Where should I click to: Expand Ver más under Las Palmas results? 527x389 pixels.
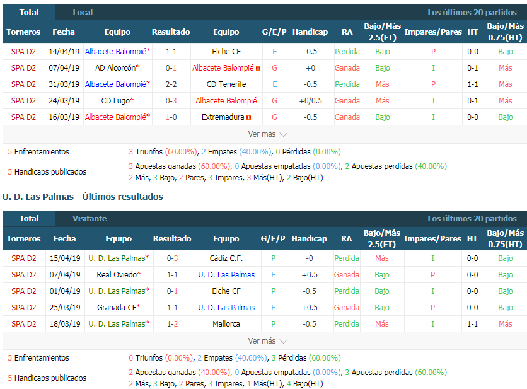point(267,341)
